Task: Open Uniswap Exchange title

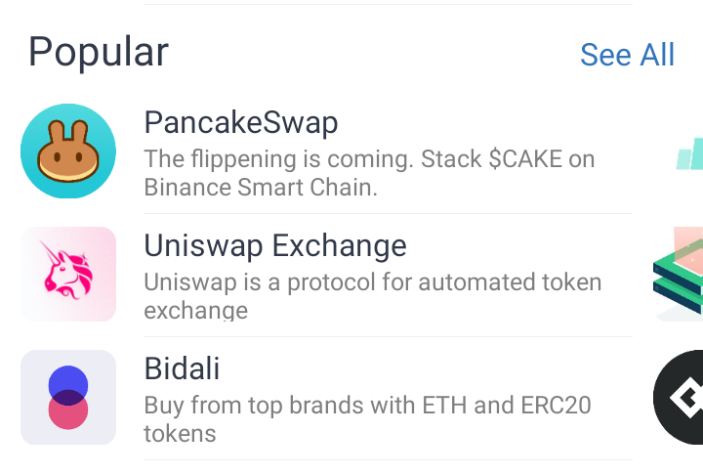Action: pyautogui.click(x=275, y=245)
